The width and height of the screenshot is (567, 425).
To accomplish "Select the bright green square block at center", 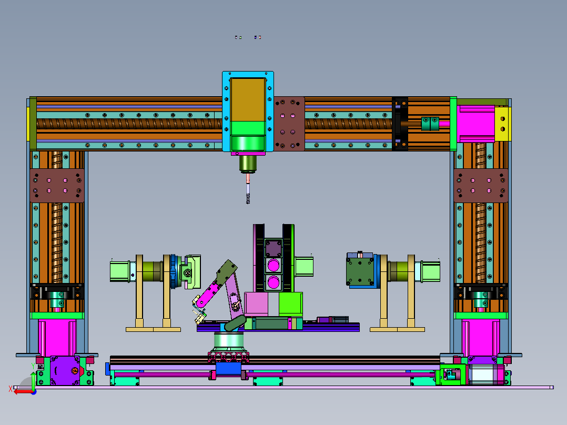I will pos(291,304).
